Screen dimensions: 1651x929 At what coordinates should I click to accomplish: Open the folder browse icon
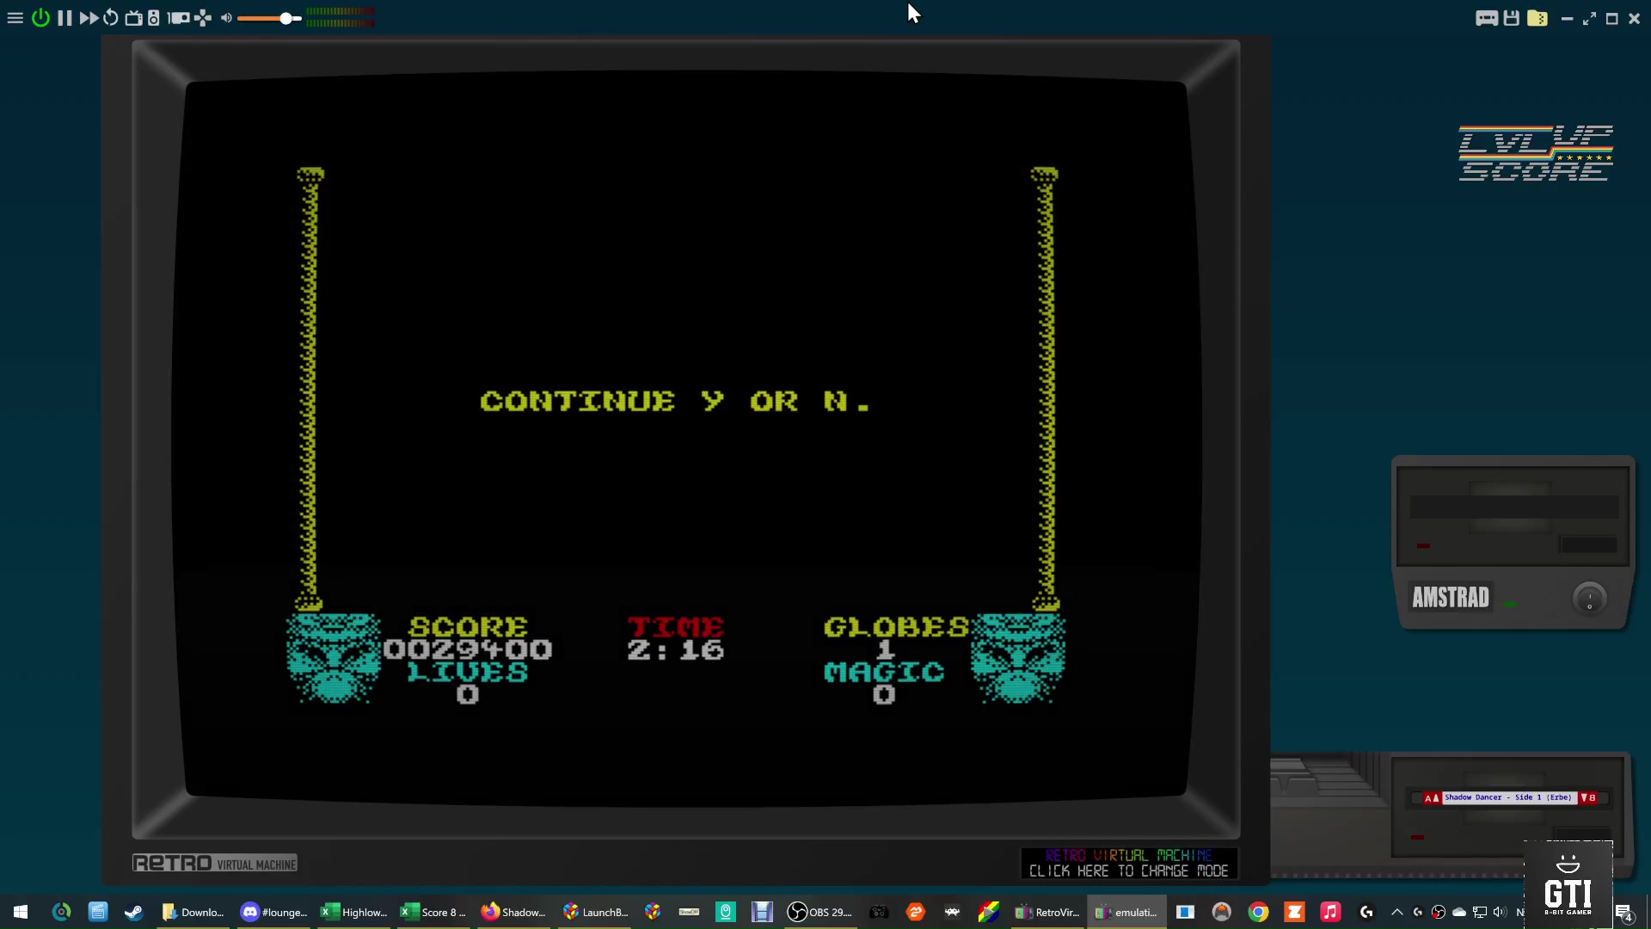coord(1537,18)
